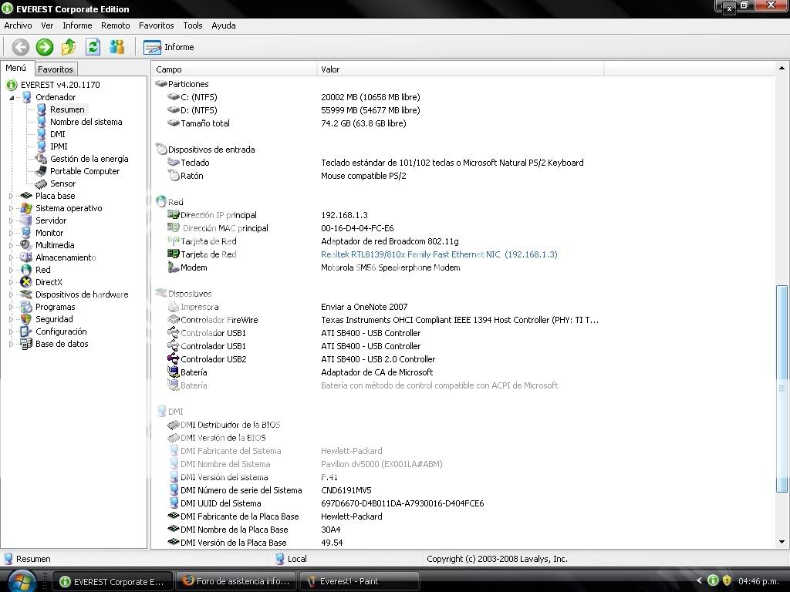Screen dimensions: 790x592
Task: Click the scroll up arrow of the list
Action: click(x=782, y=68)
